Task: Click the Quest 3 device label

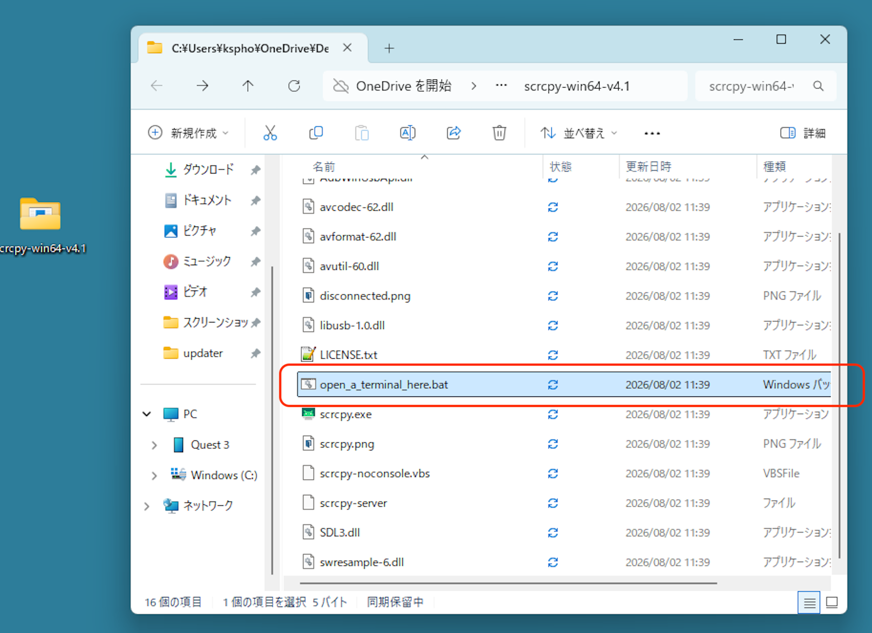Action: pyautogui.click(x=210, y=445)
